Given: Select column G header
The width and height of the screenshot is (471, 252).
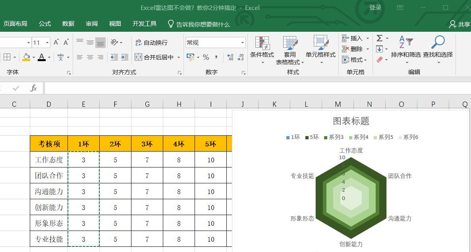Looking at the screenshot, I should (x=147, y=104).
